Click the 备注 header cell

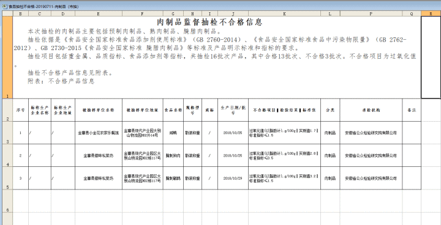(x=412, y=110)
